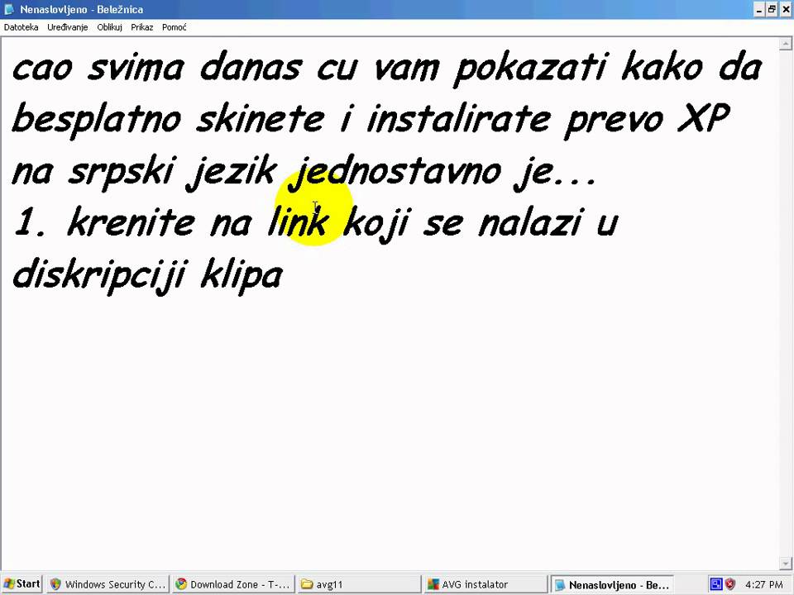Close the Beležnica window

click(x=787, y=9)
